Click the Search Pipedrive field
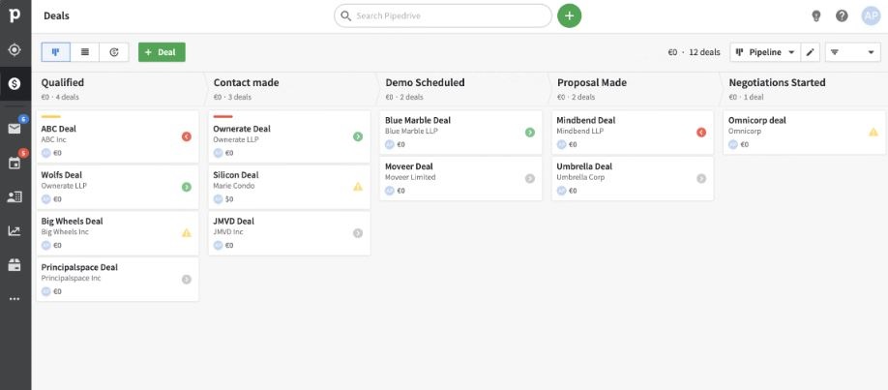Screen dimensions: 888x390 (443, 15)
